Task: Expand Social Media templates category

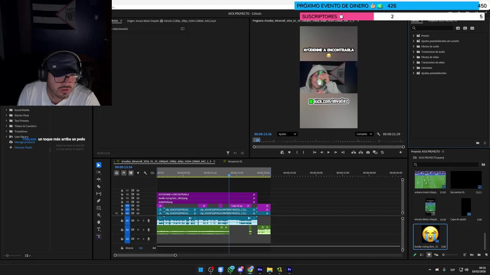Action: tap(6, 110)
